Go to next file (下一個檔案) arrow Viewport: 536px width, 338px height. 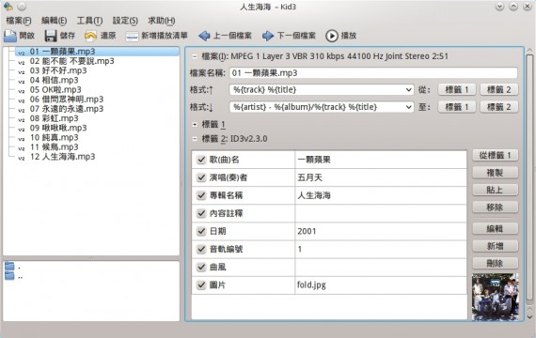point(268,36)
